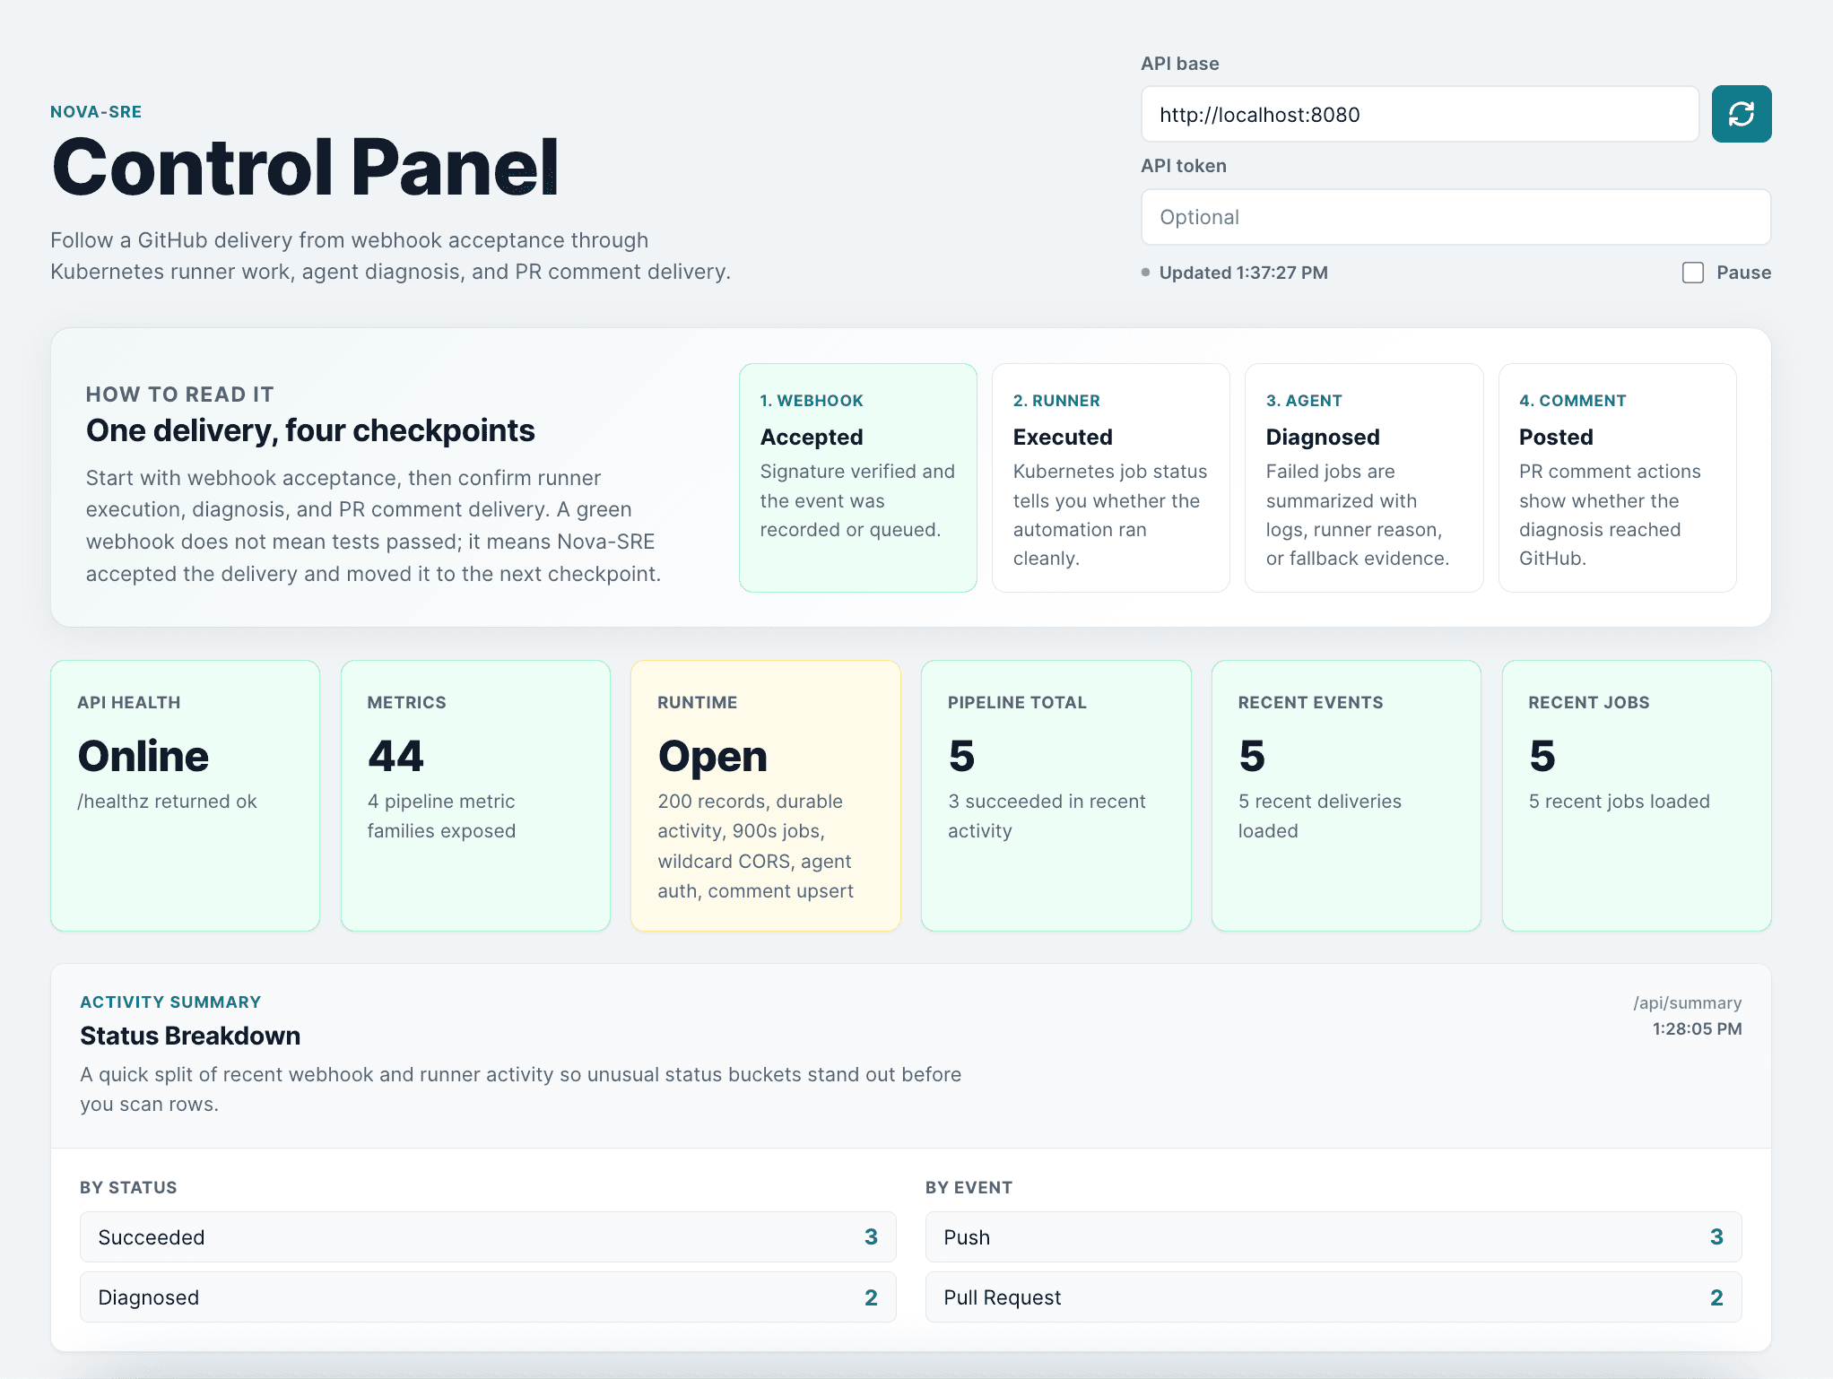Click the /api/summary endpoint label
Image resolution: width=1833 pixels, height=1379 pixels.
coord(1687,1002)
